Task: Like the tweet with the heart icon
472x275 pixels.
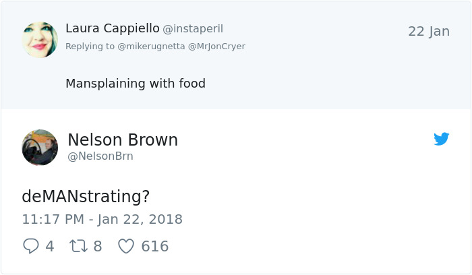Action: pos(126,246)
